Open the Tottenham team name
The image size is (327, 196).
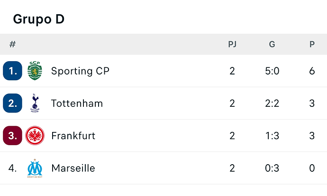click(x=77, y=103)
